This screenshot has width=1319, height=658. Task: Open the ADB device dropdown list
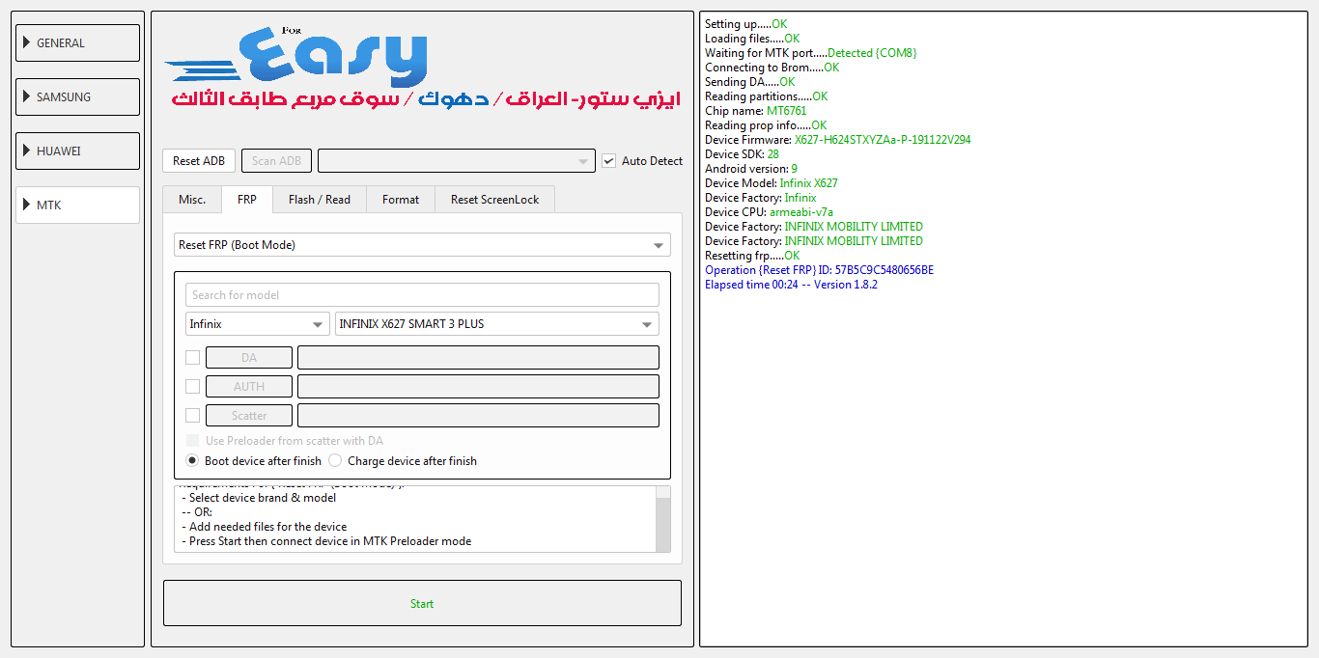(x=456, y=161)
